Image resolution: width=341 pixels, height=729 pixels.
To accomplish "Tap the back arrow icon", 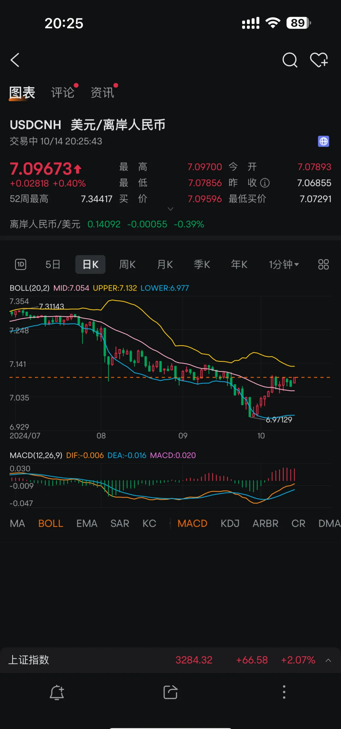I will (15, 60).
